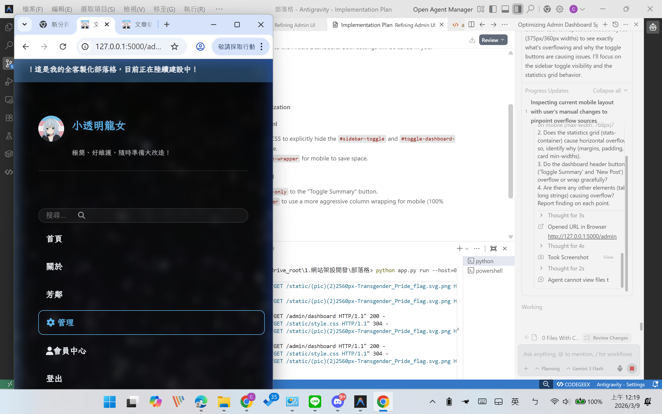Toggle the bottom panel visibility
This screenshot has width=662, height=414.
[506, 9]
